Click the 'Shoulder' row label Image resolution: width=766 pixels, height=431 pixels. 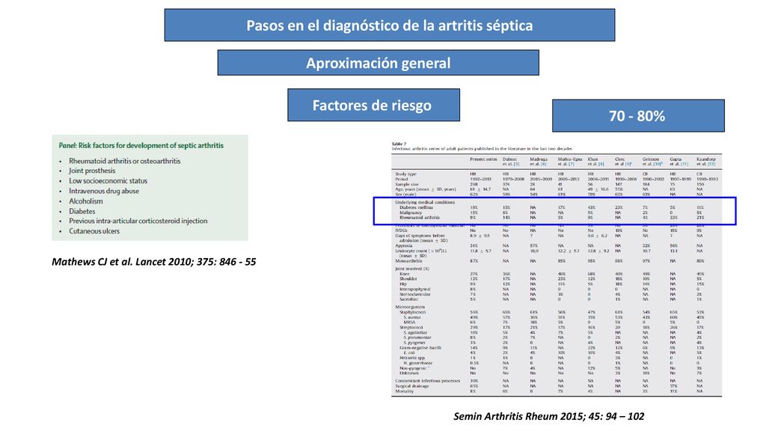coord(408,279)
